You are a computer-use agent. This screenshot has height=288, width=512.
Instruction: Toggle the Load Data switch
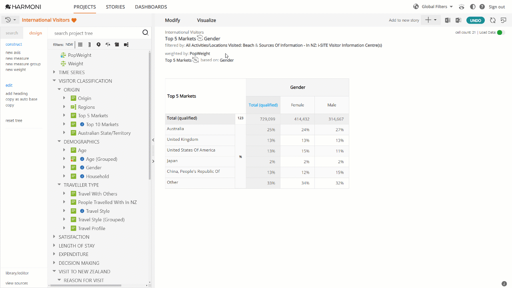(x=501, y=32)
